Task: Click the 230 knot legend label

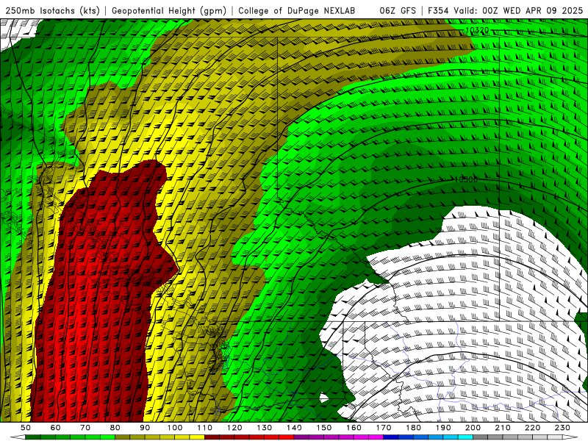Action: pyautogui.click(x=562, y=428)
